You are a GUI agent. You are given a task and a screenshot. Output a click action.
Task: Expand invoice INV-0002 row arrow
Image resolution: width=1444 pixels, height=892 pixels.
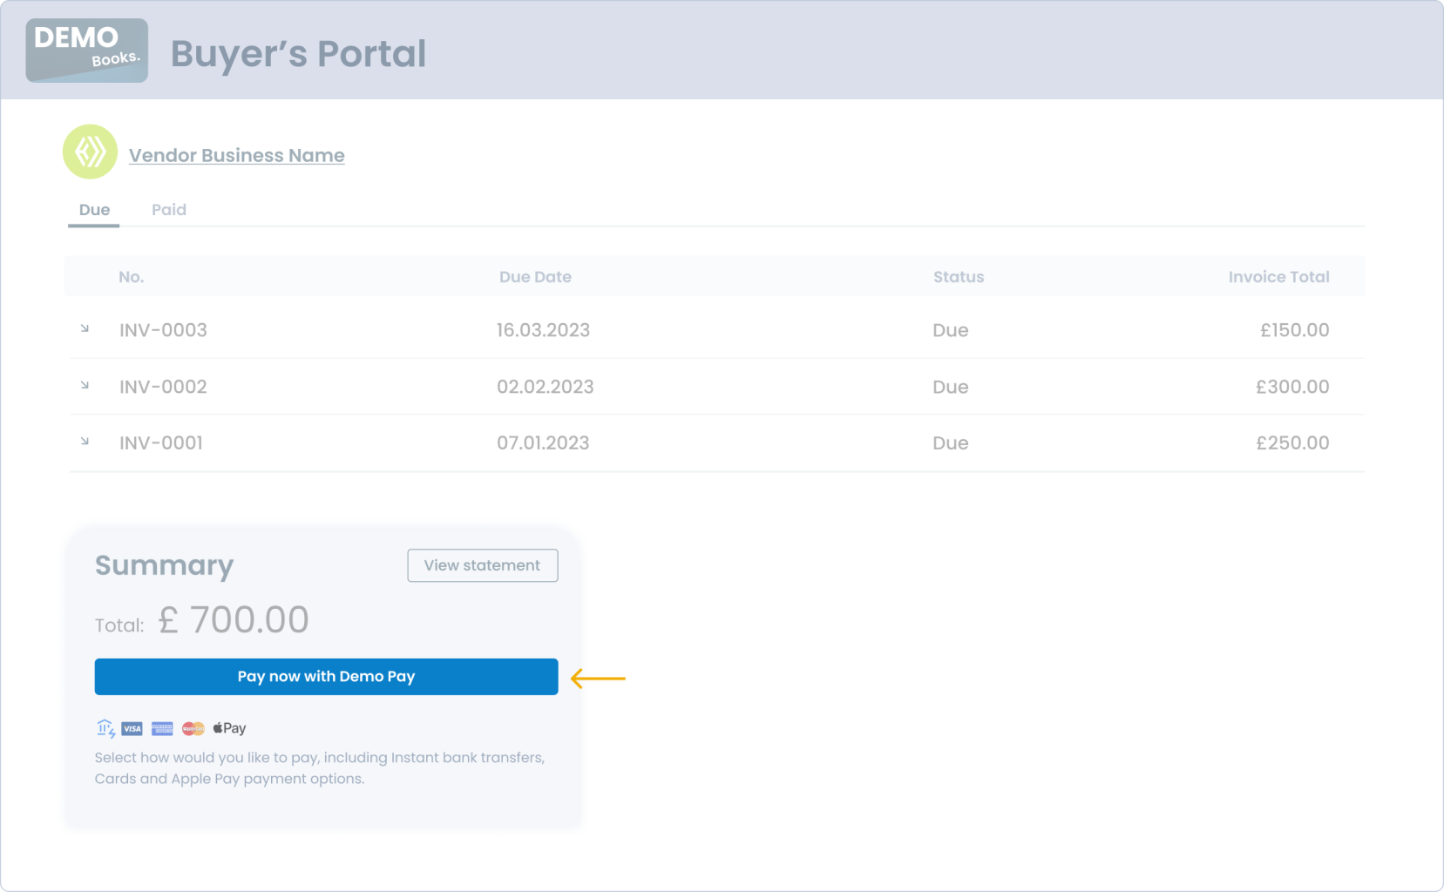[85, 385]
